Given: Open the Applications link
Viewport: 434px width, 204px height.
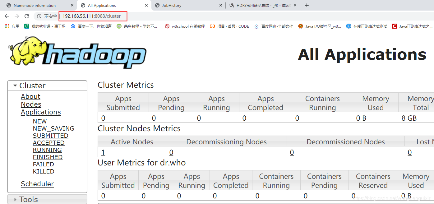Looking at the screenshot, I should (x=41, y=112).
